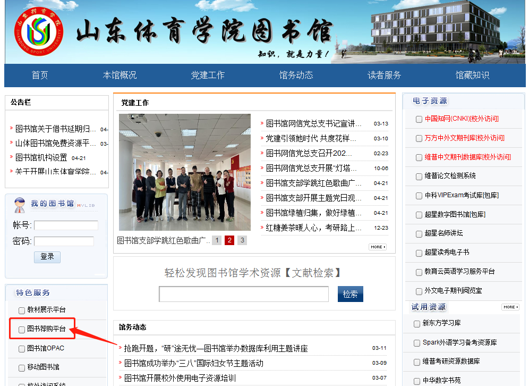The height and width of the screenshot is (386, 529).
Task: Click the group photo in 党建工作
Action: pos(184,172)
